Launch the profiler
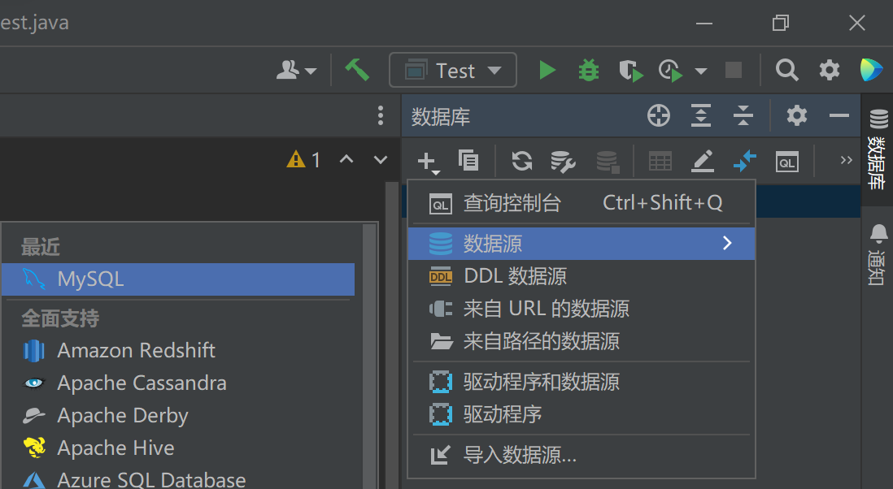The image size is (893, 489). [669, 70]
